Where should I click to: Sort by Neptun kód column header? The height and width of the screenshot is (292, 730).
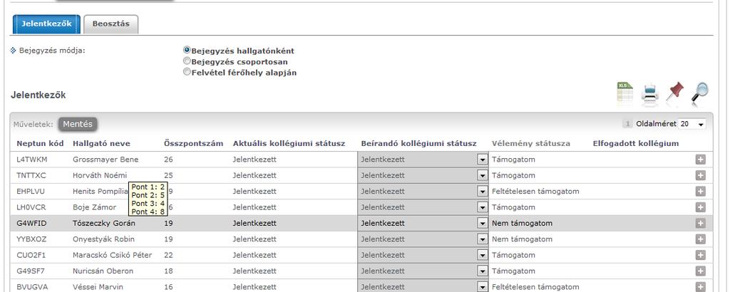tap(40, 143)
